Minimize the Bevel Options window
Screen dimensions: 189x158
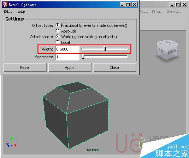click(122, 5)
